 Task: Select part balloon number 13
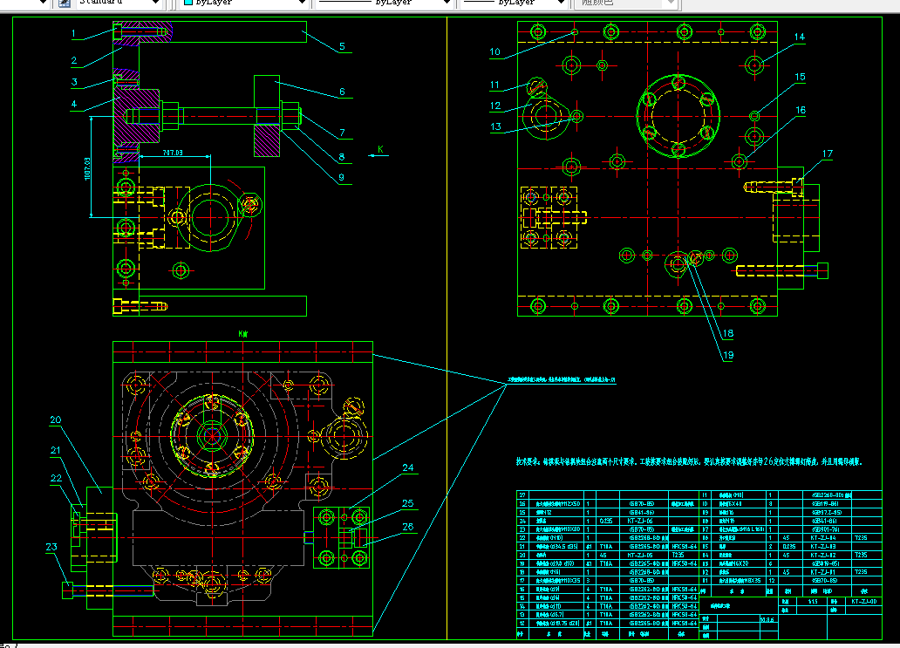pos(495,126)
